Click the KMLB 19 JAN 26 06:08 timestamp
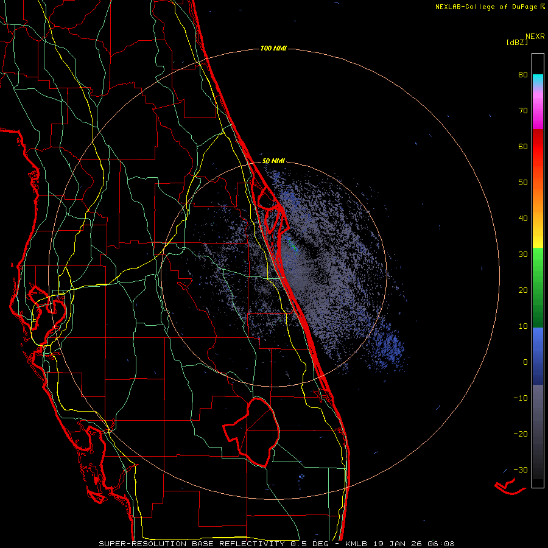Screen dimensions: 548x548 [x=400, y=544]
